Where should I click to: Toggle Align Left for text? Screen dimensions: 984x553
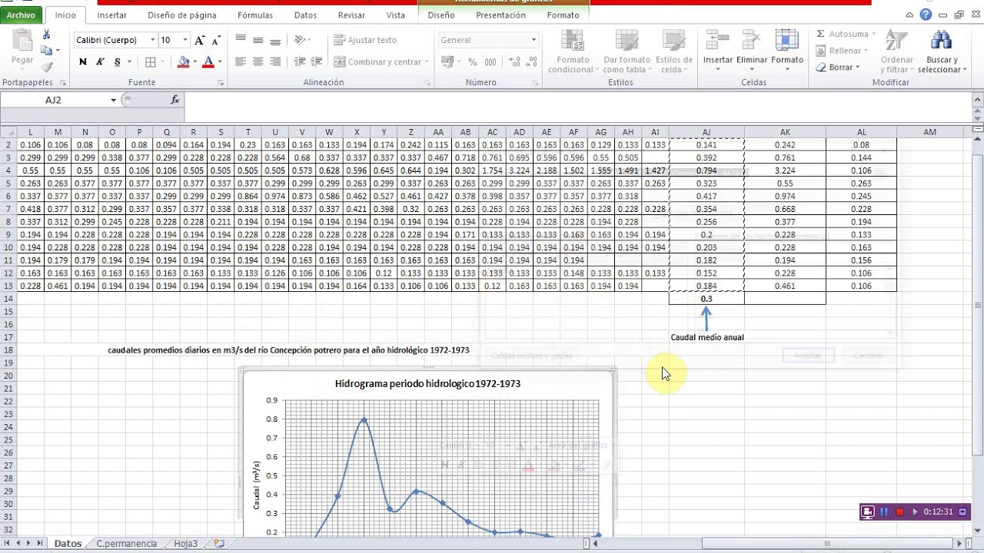(241, 61)
